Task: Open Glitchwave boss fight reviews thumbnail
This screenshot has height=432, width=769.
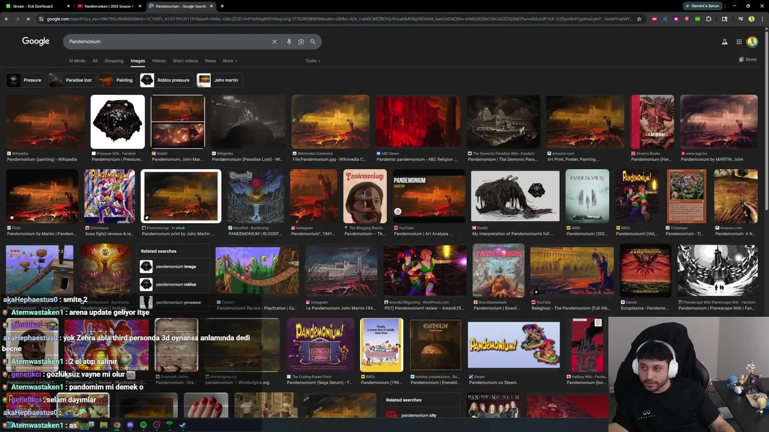Action: (x=110, y=196)
